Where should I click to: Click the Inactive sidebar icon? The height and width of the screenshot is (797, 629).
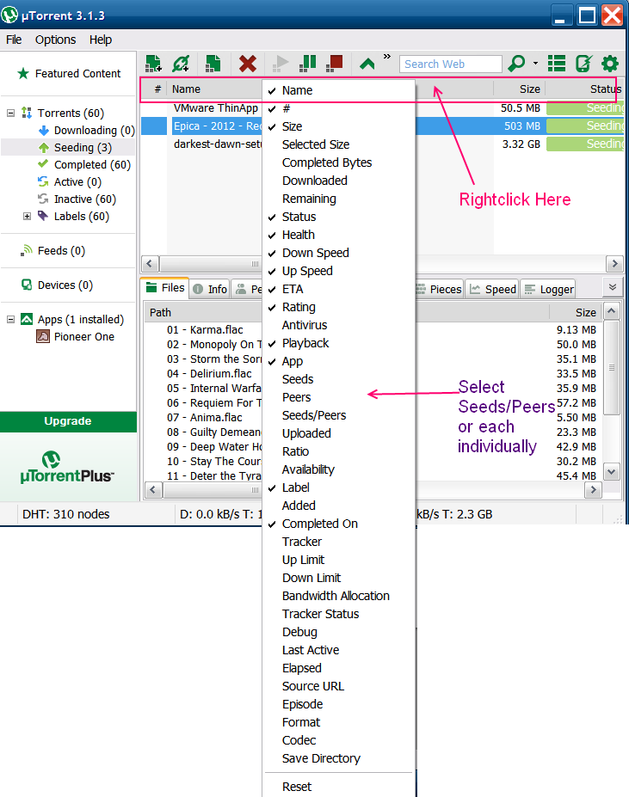(x=43, y=199)
